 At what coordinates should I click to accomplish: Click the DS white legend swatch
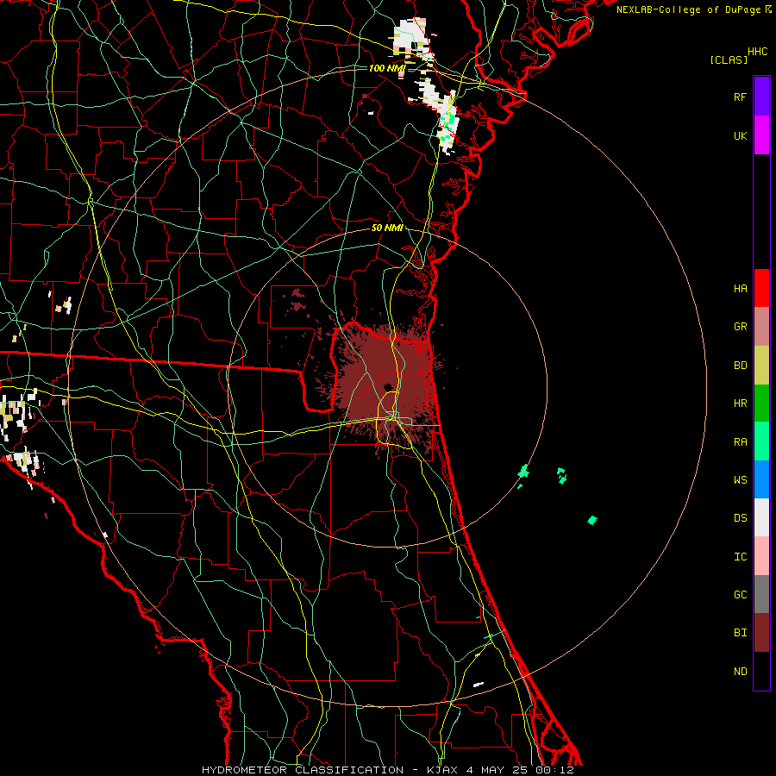(x=761, y=517)
